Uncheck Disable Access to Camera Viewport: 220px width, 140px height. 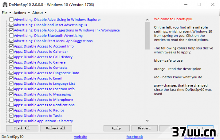(12, 62)
